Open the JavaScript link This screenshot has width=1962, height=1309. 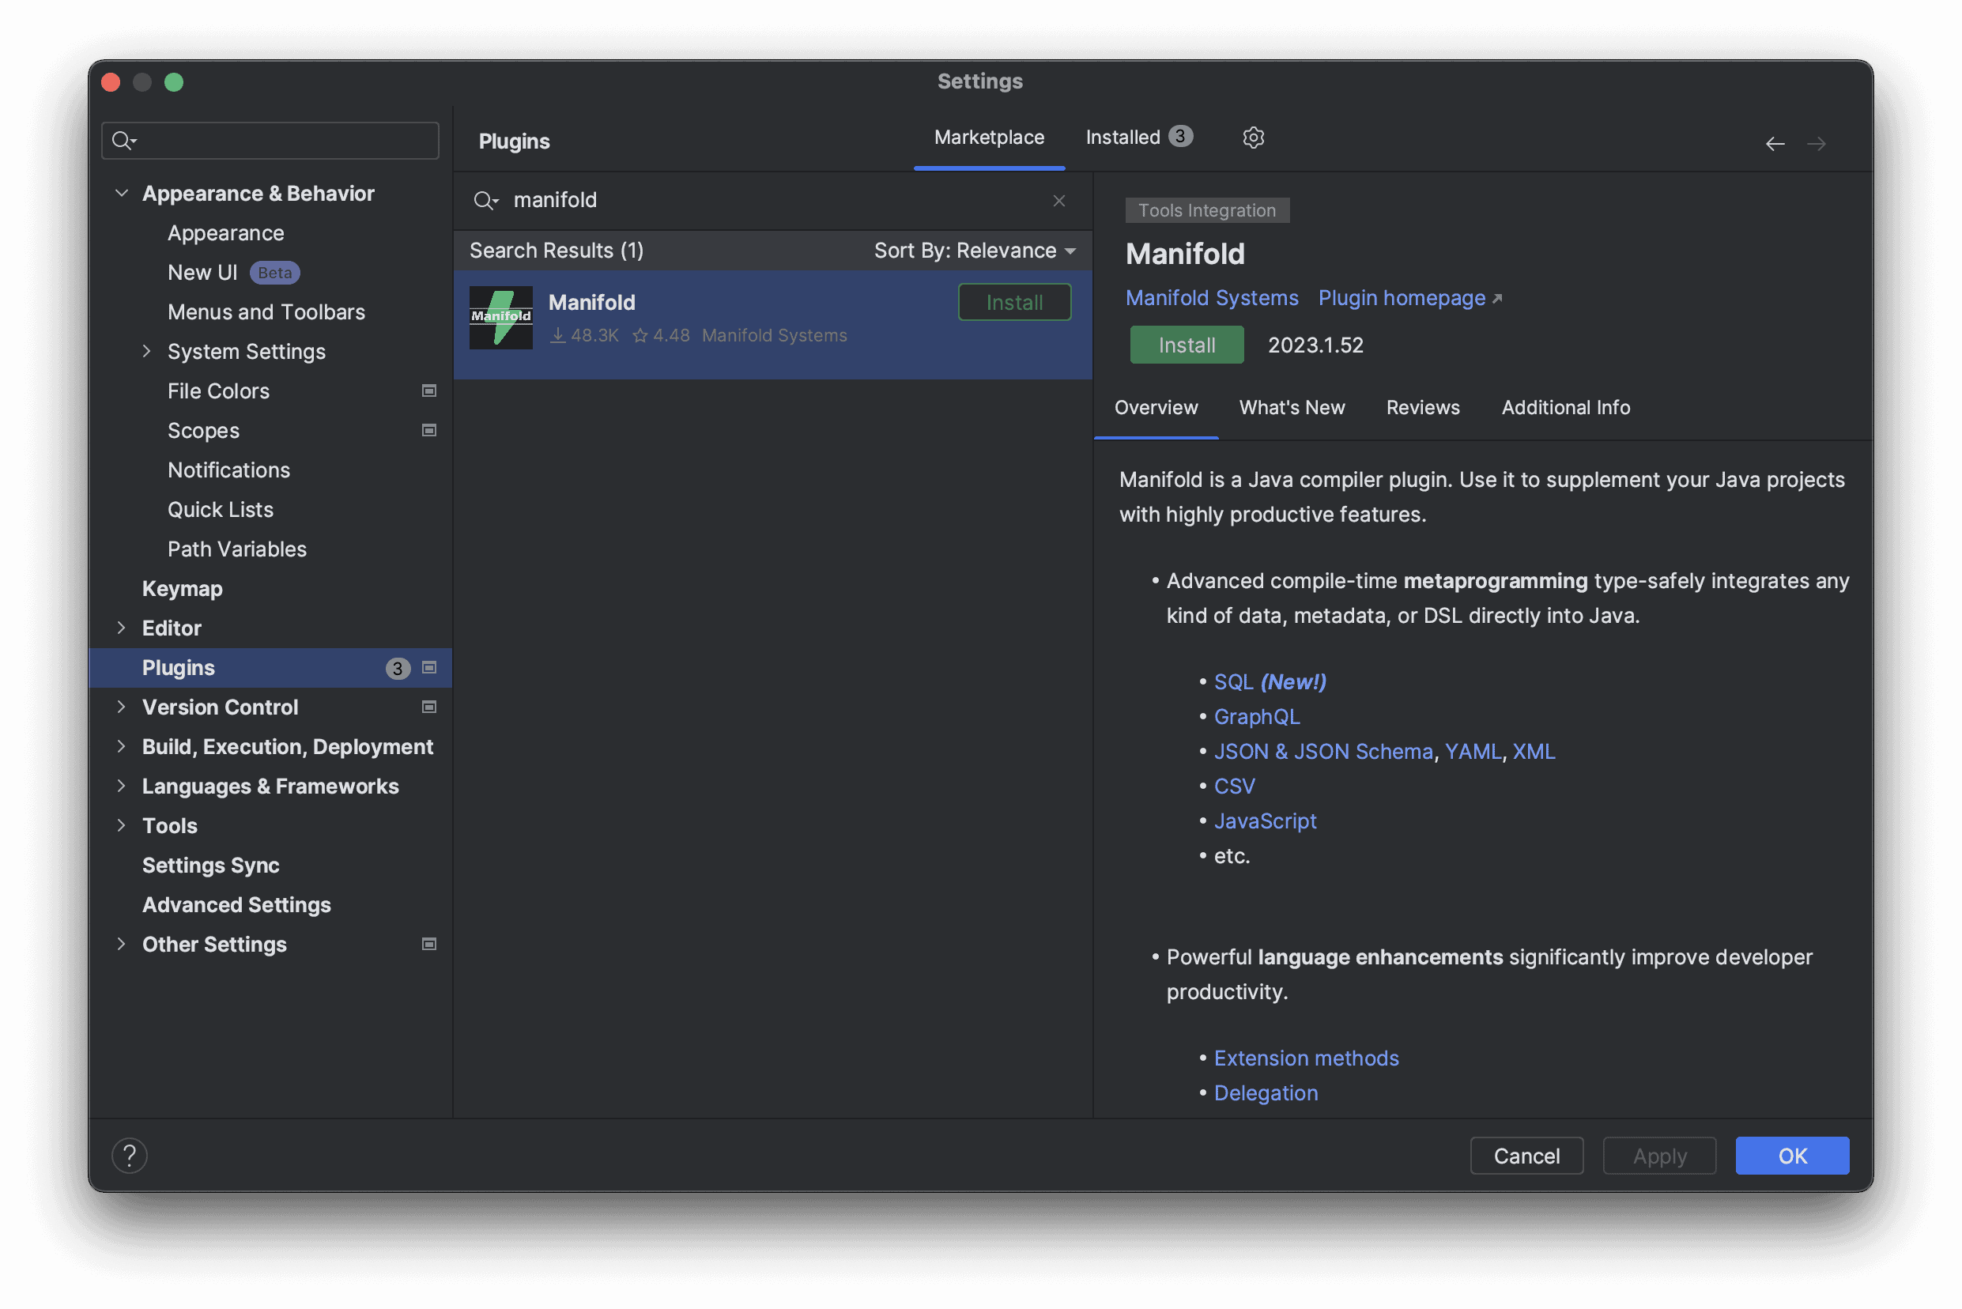pos(1265,820)
